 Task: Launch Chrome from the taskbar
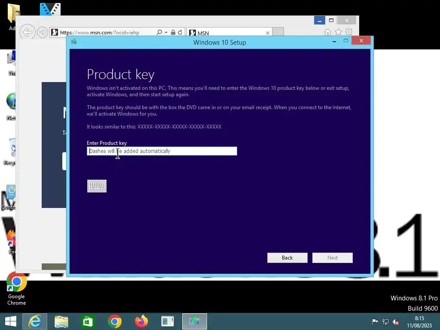pos(114,321)
